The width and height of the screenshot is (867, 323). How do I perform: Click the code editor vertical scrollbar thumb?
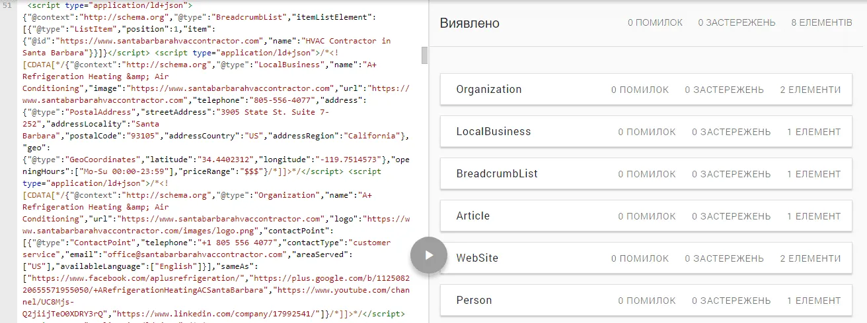(x=425, y=55)
